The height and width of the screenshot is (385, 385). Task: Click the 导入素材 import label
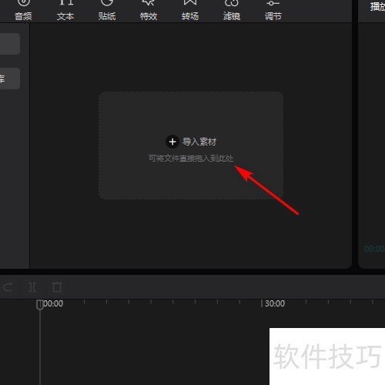(x=199, y=142)
